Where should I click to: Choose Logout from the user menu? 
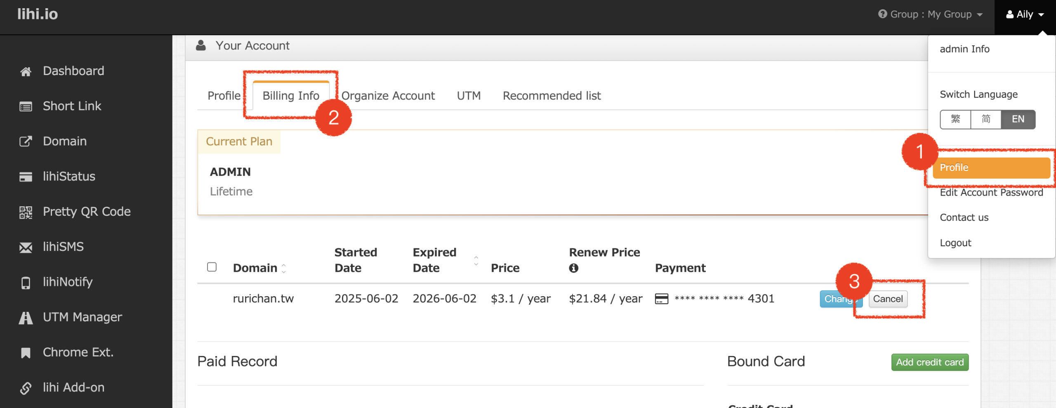point(955,243)
